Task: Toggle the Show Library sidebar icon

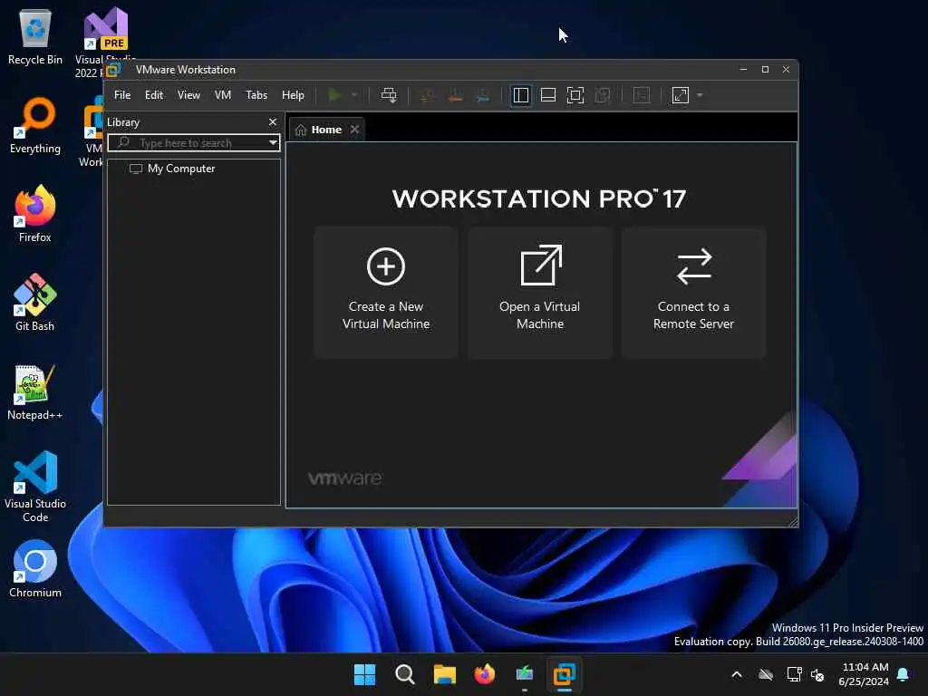Action: pos(521,95)
